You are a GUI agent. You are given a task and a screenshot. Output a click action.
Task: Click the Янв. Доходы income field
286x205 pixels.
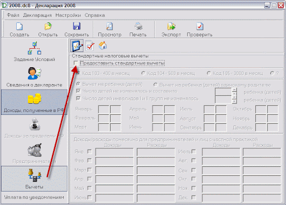point(115,152)
